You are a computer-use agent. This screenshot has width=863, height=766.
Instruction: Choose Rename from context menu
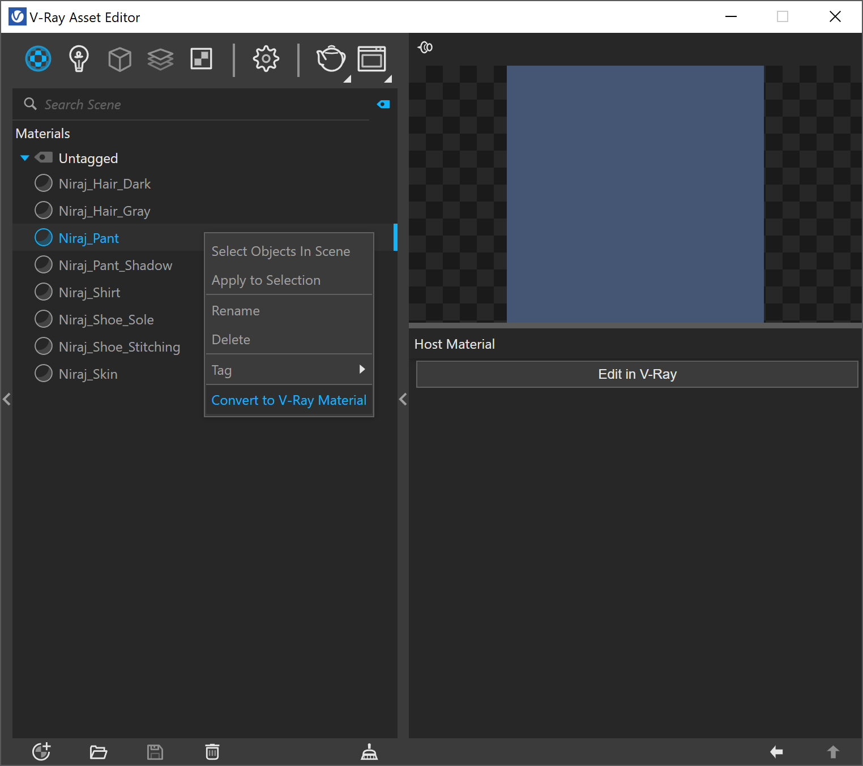click(289, 311)
